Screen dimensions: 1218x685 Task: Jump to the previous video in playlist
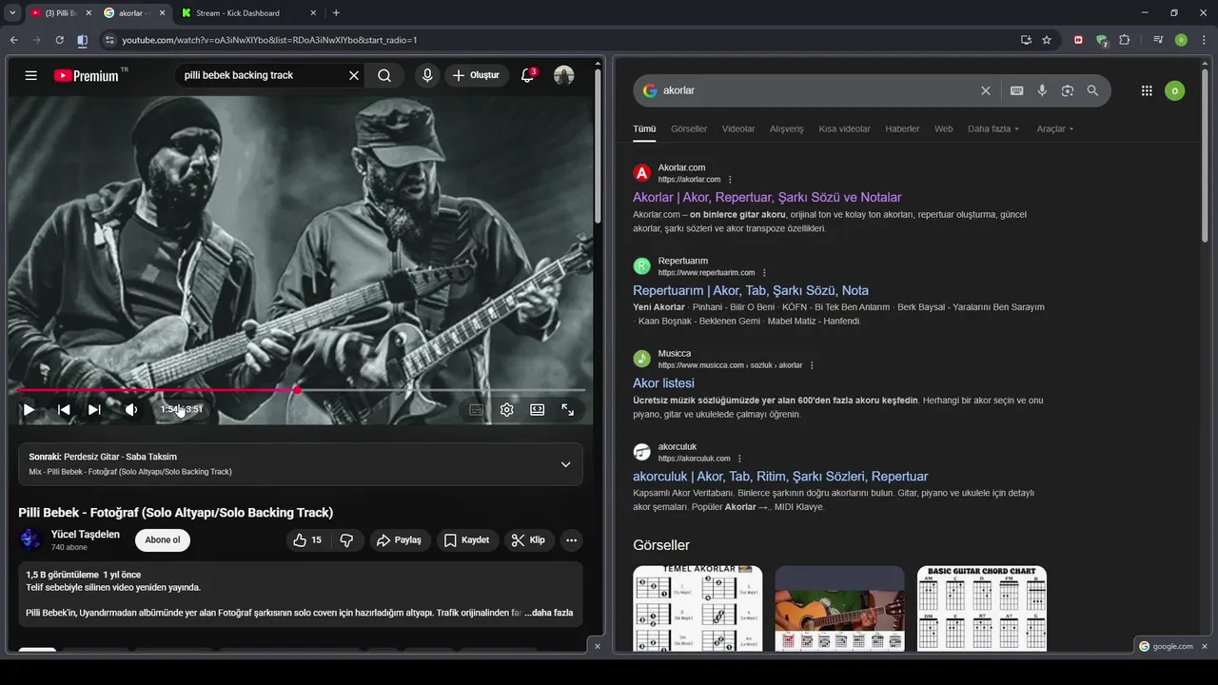[64, 410]
